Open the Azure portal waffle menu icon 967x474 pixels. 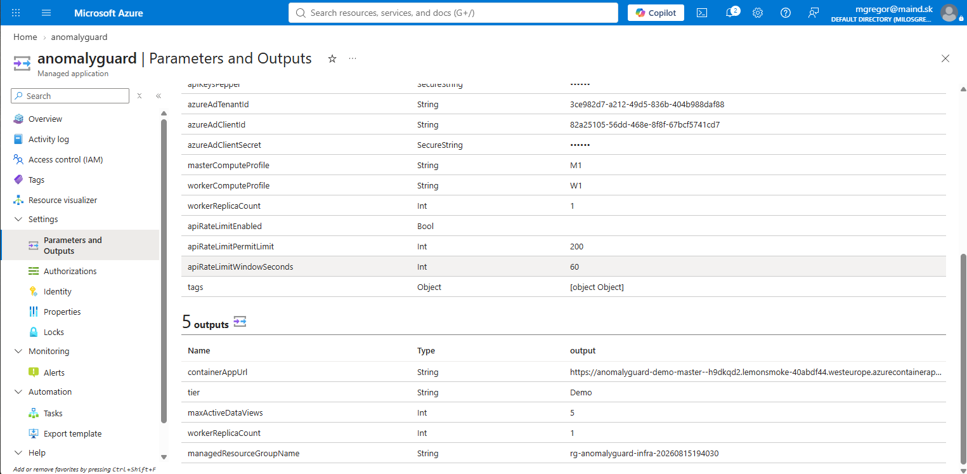pos(16,13)
